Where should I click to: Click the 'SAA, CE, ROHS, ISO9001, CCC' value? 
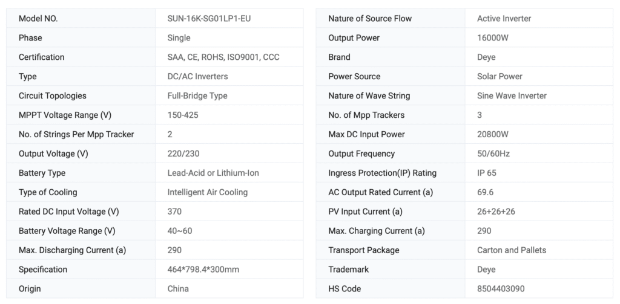(223, 57)
